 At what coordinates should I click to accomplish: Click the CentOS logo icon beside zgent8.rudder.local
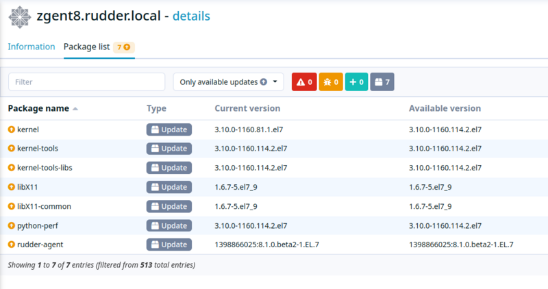(20, 17)
